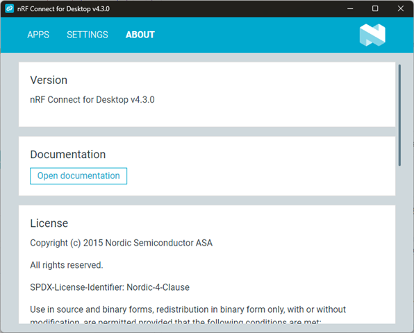This screenshot has width=414, height=333.
Task: Click the SPDX-License-Identifier line
Action: 110,287
